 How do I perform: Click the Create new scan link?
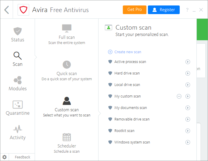[x=127, y=52]
